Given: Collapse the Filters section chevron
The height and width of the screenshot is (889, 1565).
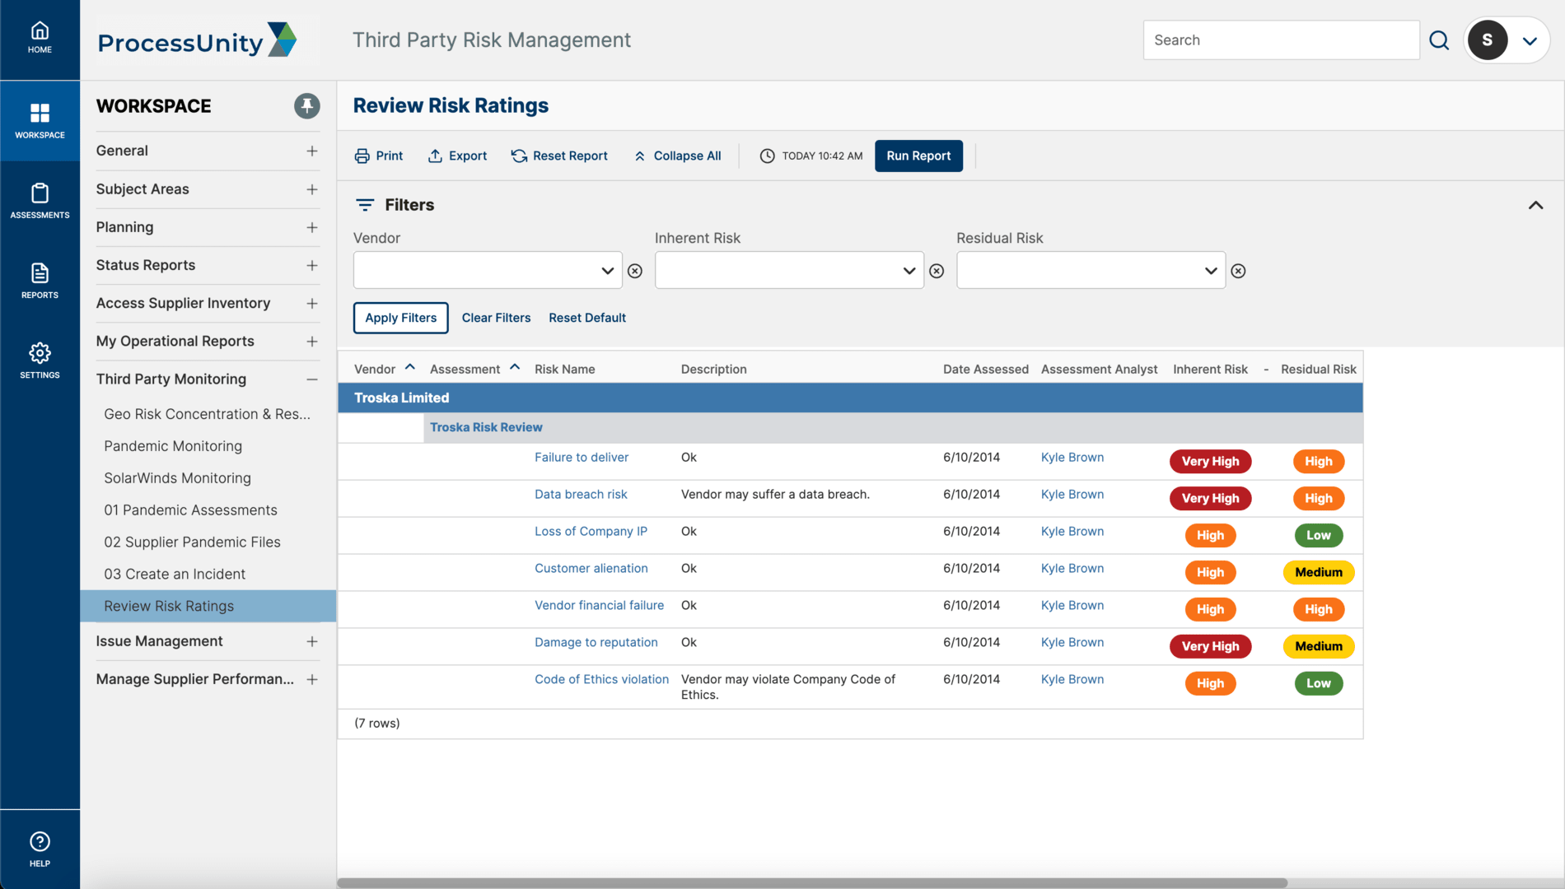Looking at the screenshot, I should pyautogui.click(x=1535, y=205).
